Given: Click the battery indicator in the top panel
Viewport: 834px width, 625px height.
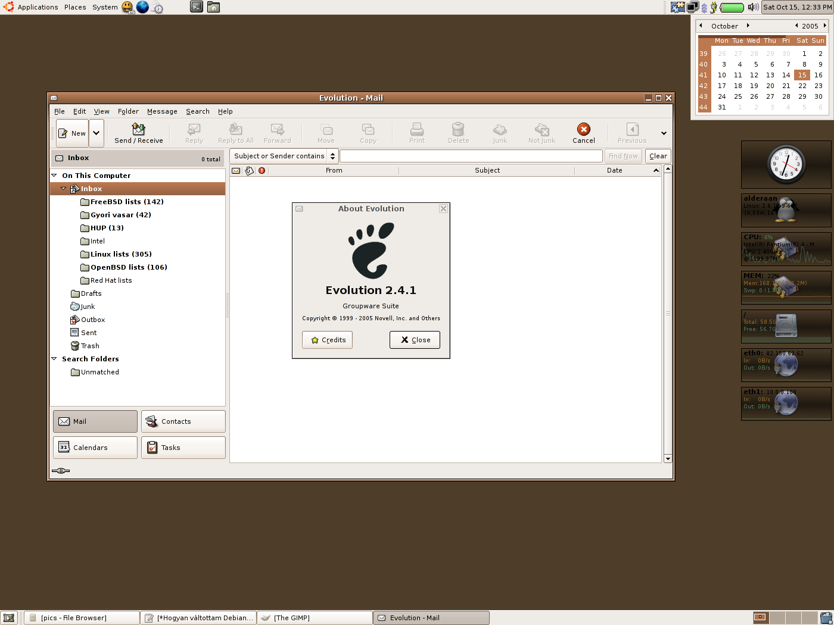Looking at the screenshot, I should point(732,8).
